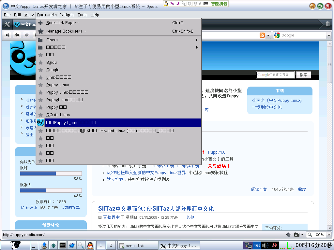Click the red Opera tray icon
This screenshot has width=334, height=250.
274,245
